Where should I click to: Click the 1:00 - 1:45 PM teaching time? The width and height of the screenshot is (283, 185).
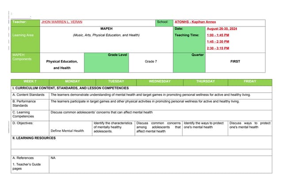click(x=218, y=35)
